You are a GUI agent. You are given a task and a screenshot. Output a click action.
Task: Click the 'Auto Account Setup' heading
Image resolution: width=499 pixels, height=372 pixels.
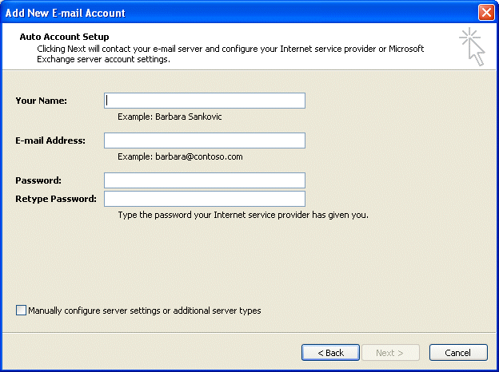coord(64,37)
